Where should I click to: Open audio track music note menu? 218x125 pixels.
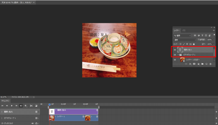coord(37,123)
